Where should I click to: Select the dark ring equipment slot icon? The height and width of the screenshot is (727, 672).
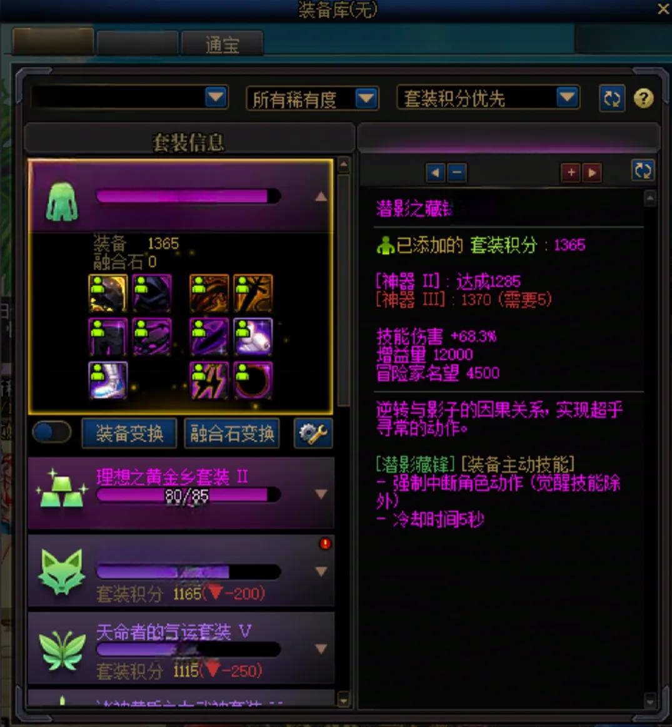pyautogui.click(x=253, y=380)
